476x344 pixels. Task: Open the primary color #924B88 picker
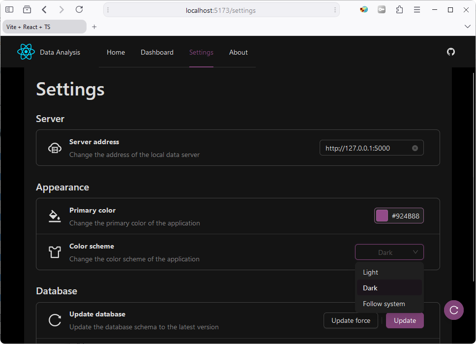[x=399, y=216]
